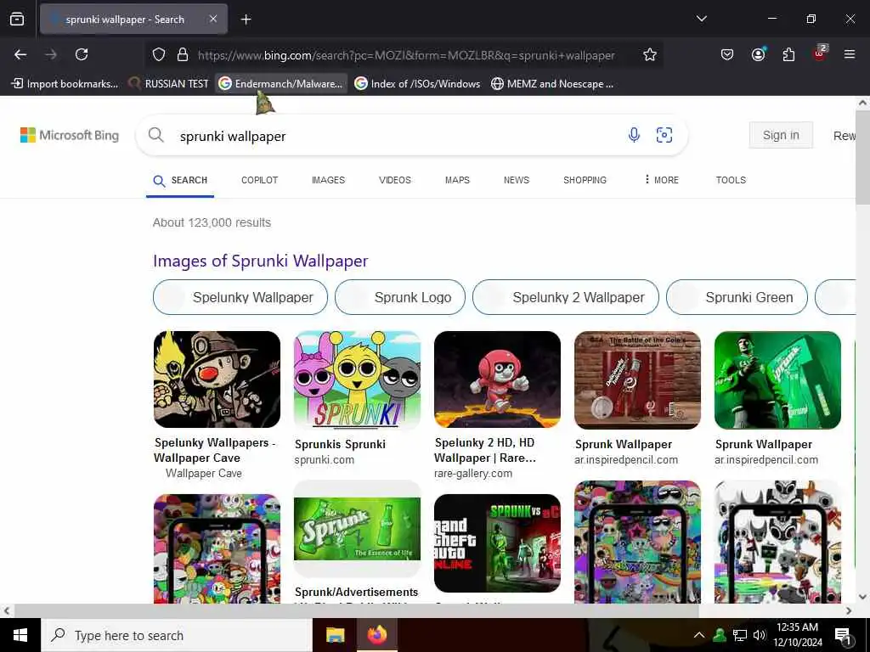
Task: Click the Firefox taskbar icon
Action: tap(376, 635)
